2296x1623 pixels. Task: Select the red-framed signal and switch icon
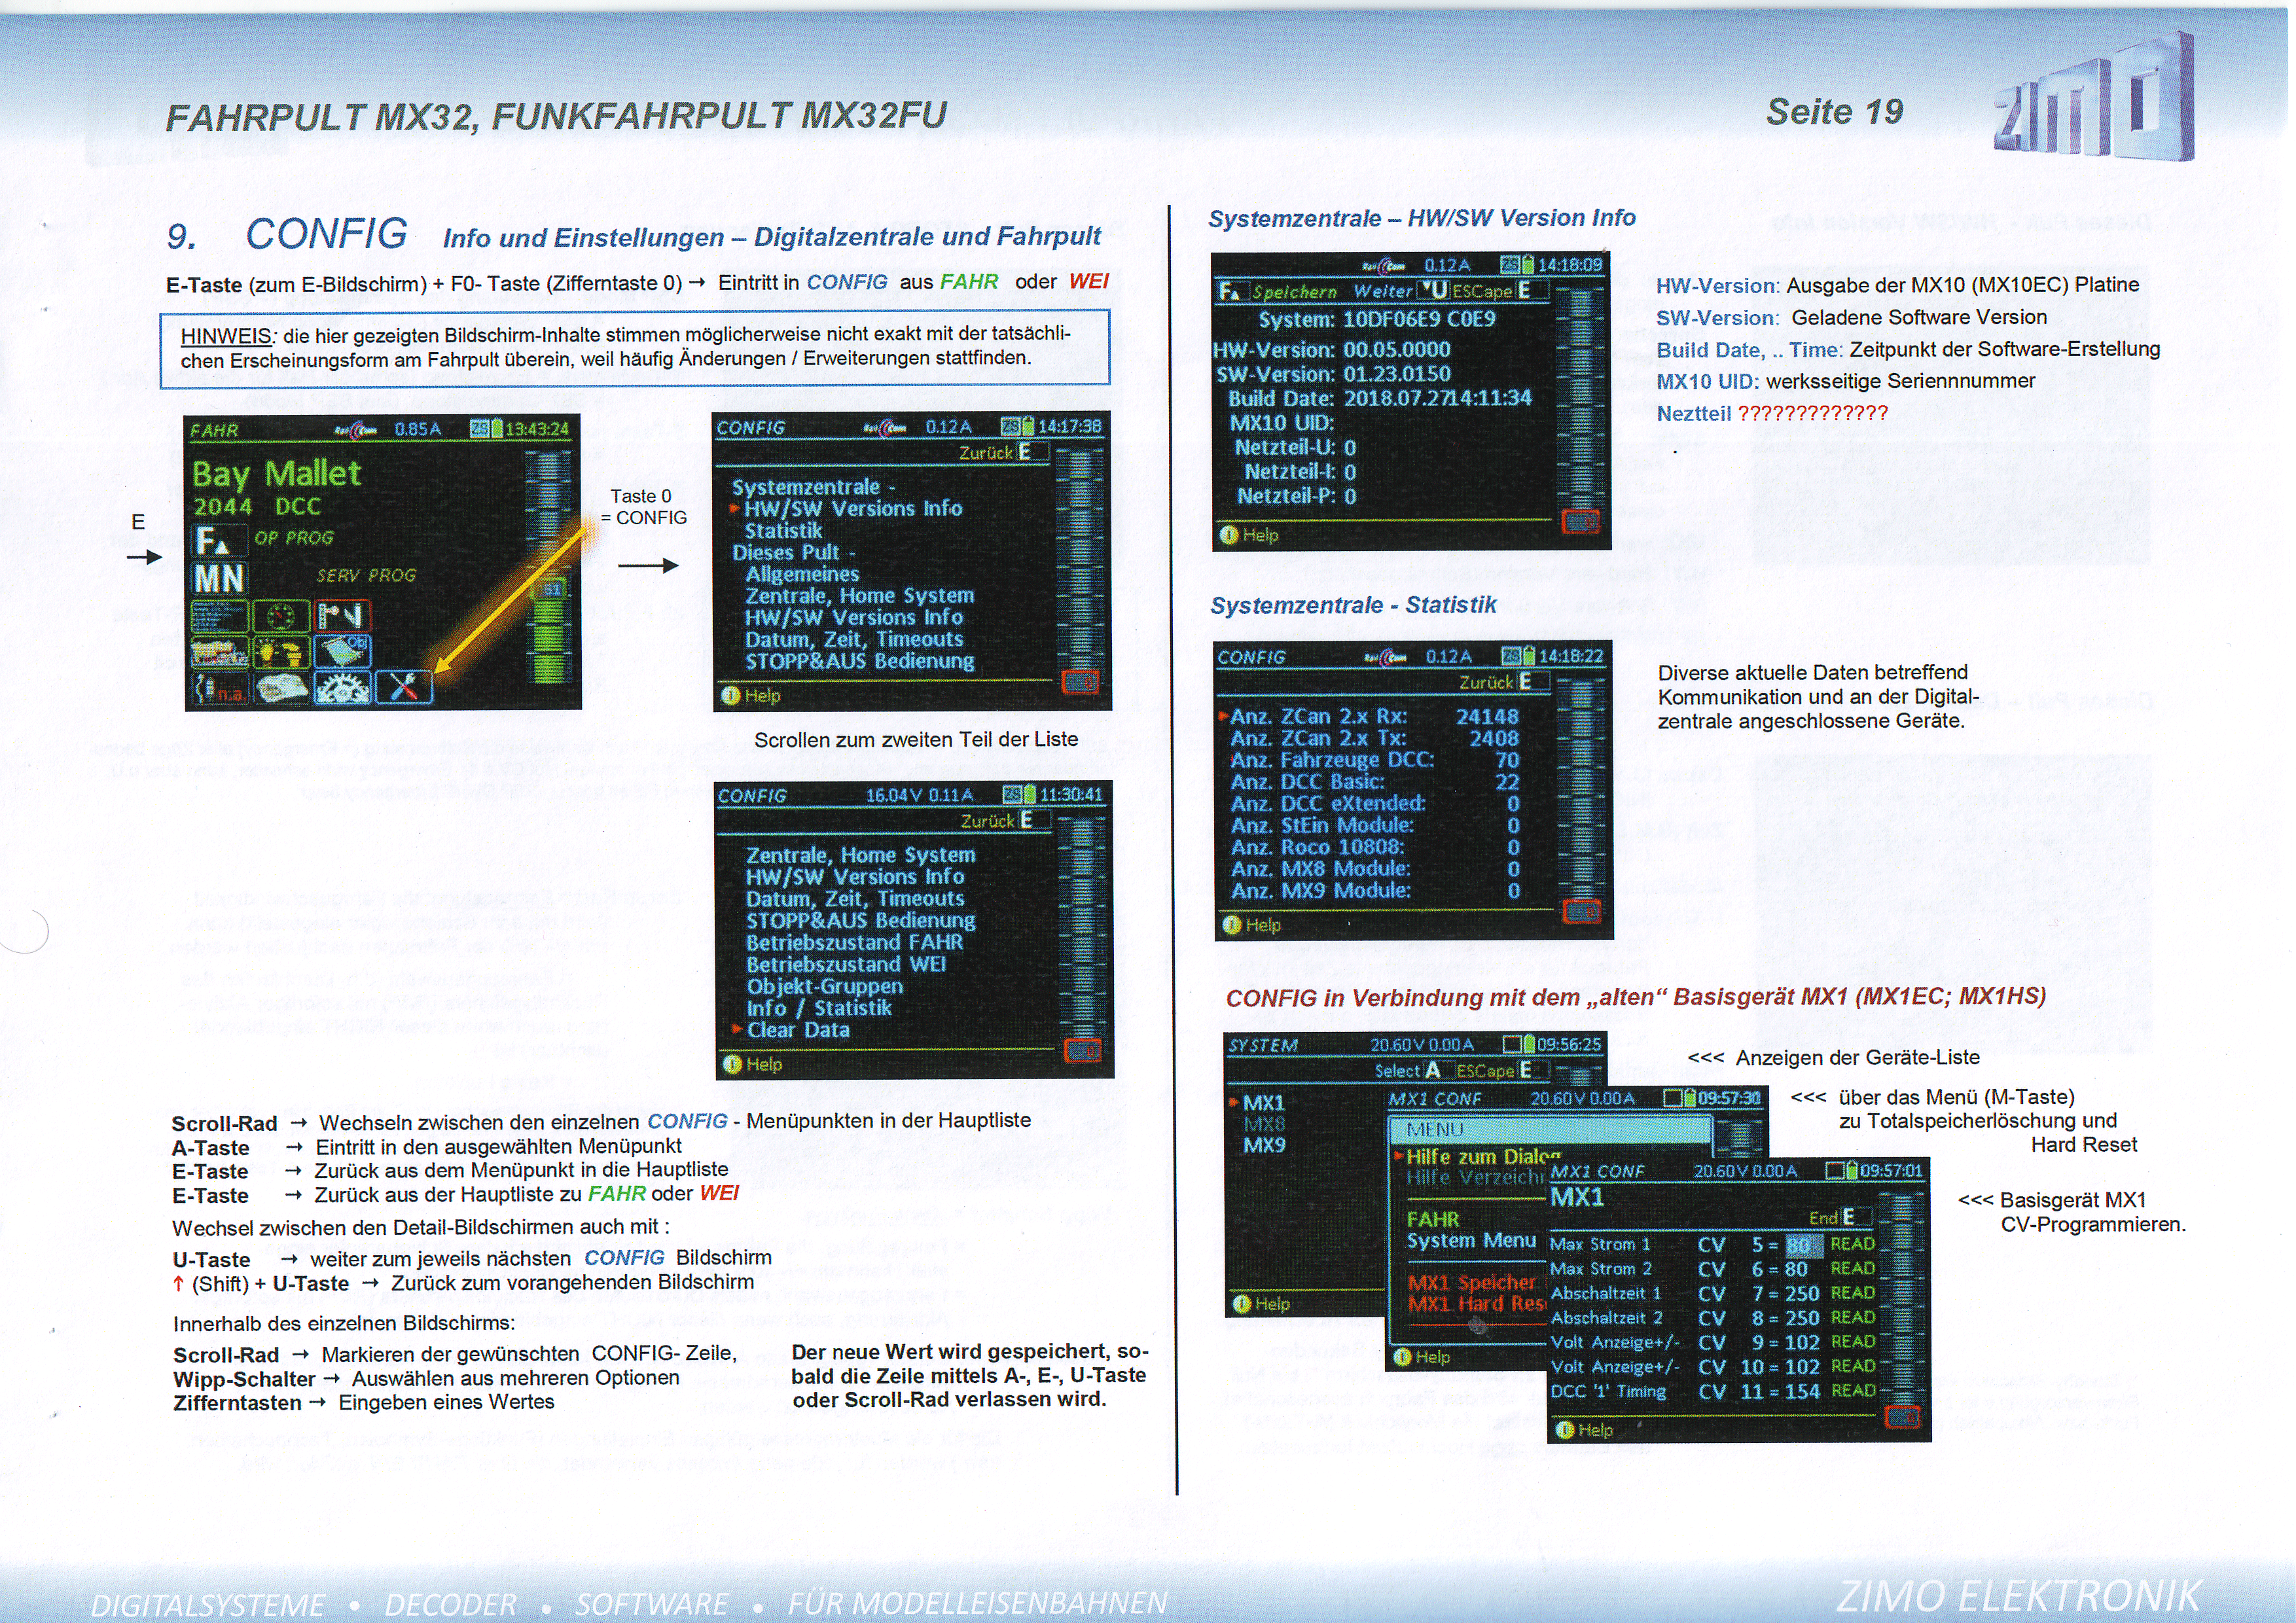(x=343, y=615)
